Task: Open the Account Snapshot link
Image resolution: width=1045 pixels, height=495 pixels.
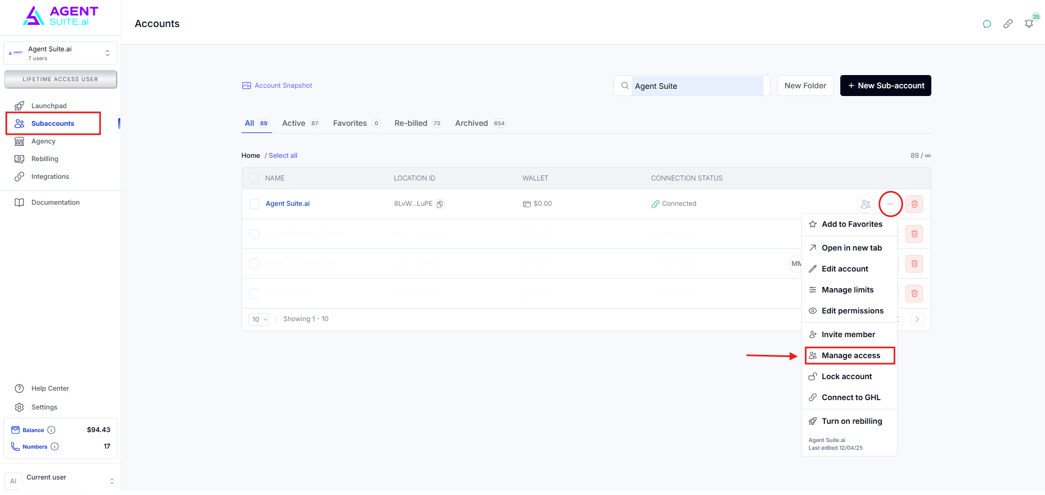Action: (x=283, y=86)
